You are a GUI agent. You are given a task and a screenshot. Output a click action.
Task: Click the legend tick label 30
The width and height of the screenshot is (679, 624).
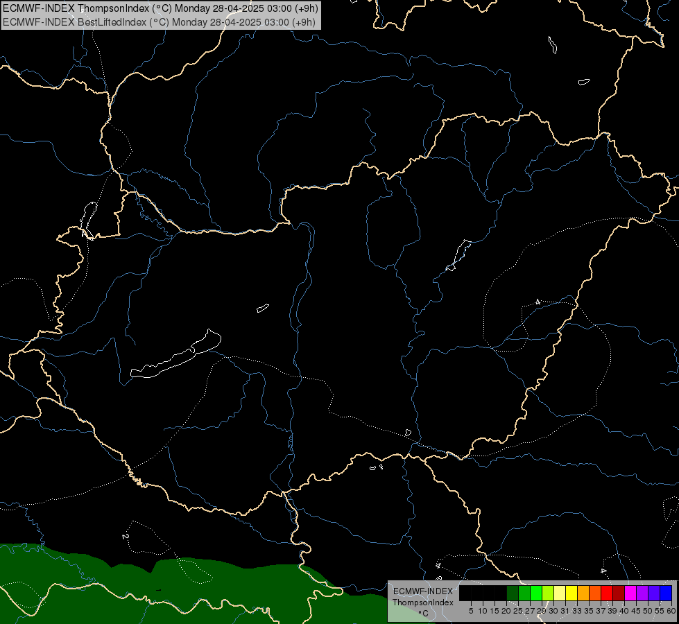click(553, 611)
